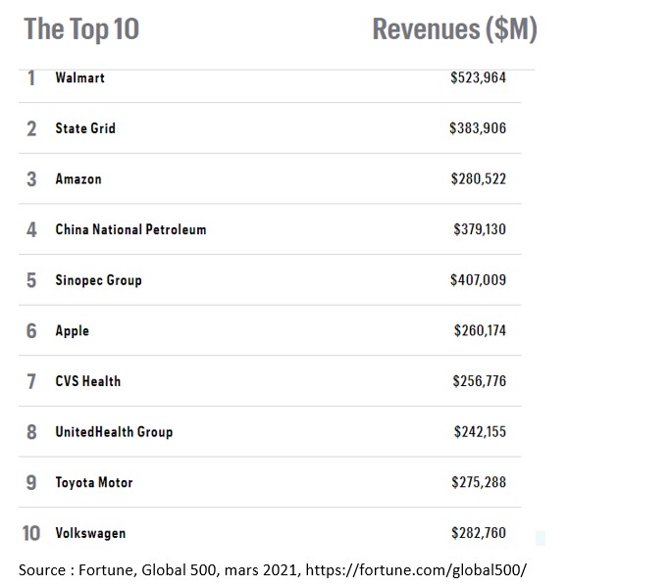Click the Fortune Global 500 source text
Viewport: 672px width, 588px height.
pos(279,569)
